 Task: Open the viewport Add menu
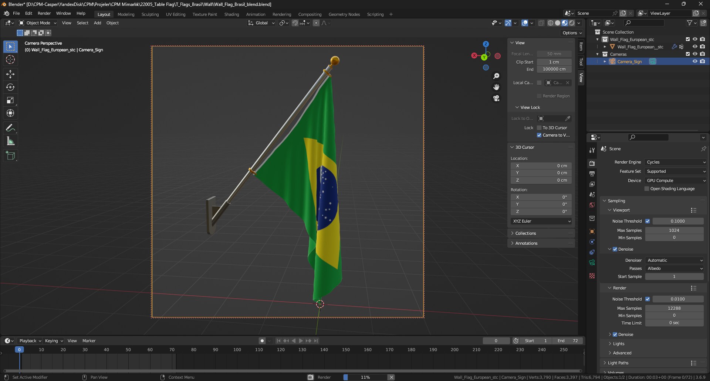(x=97, y=23)
